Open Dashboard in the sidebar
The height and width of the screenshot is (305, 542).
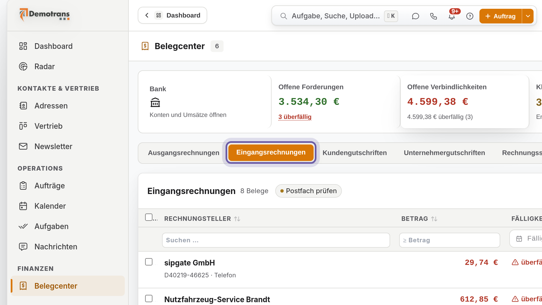point(68,46)
